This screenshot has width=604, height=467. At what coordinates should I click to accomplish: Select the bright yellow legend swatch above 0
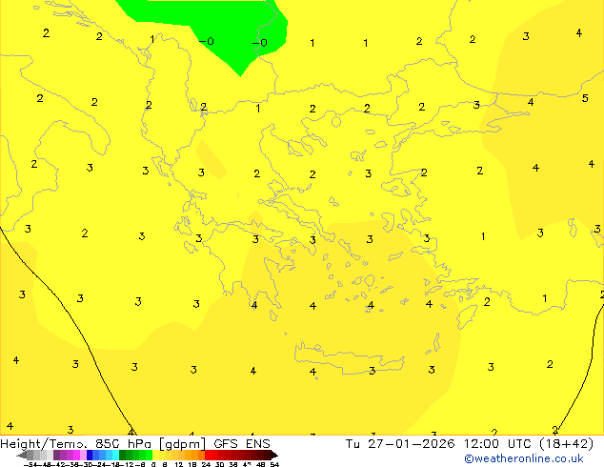point(155,455)
